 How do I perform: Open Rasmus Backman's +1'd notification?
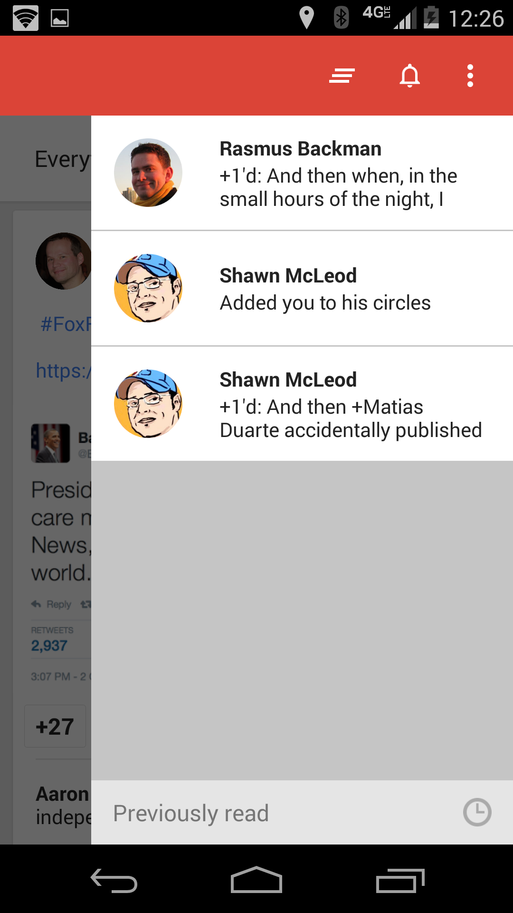coord(302,173)
